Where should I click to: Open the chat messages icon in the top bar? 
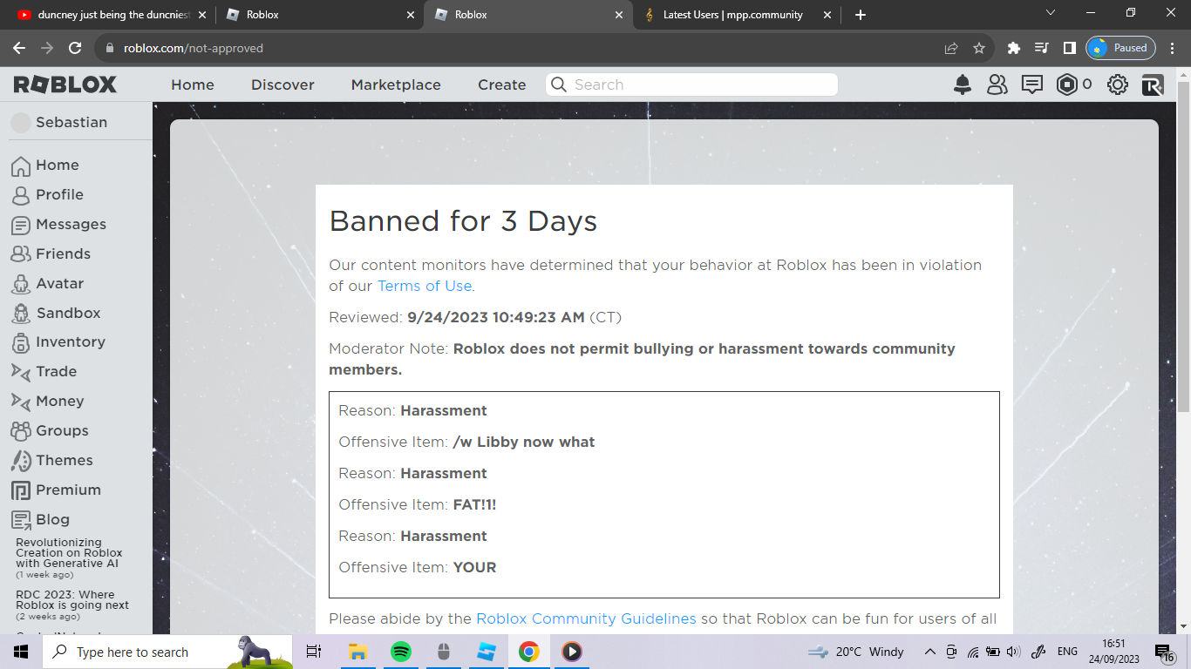[x=1032, y=84]
